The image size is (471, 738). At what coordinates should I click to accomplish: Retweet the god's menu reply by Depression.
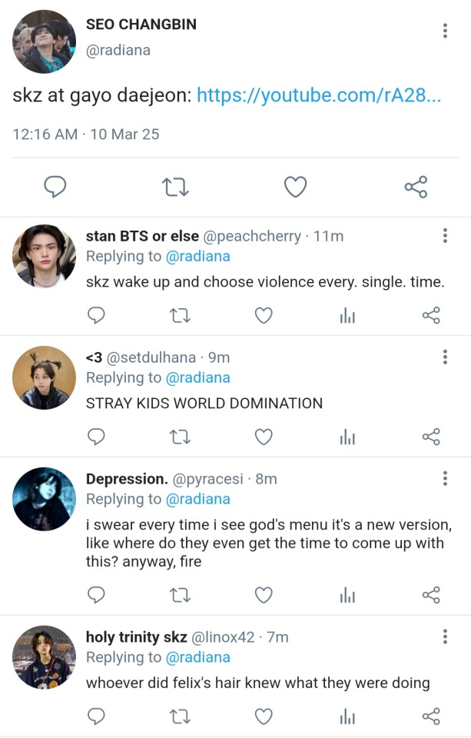pyautogui.click(x=181, y=594)
